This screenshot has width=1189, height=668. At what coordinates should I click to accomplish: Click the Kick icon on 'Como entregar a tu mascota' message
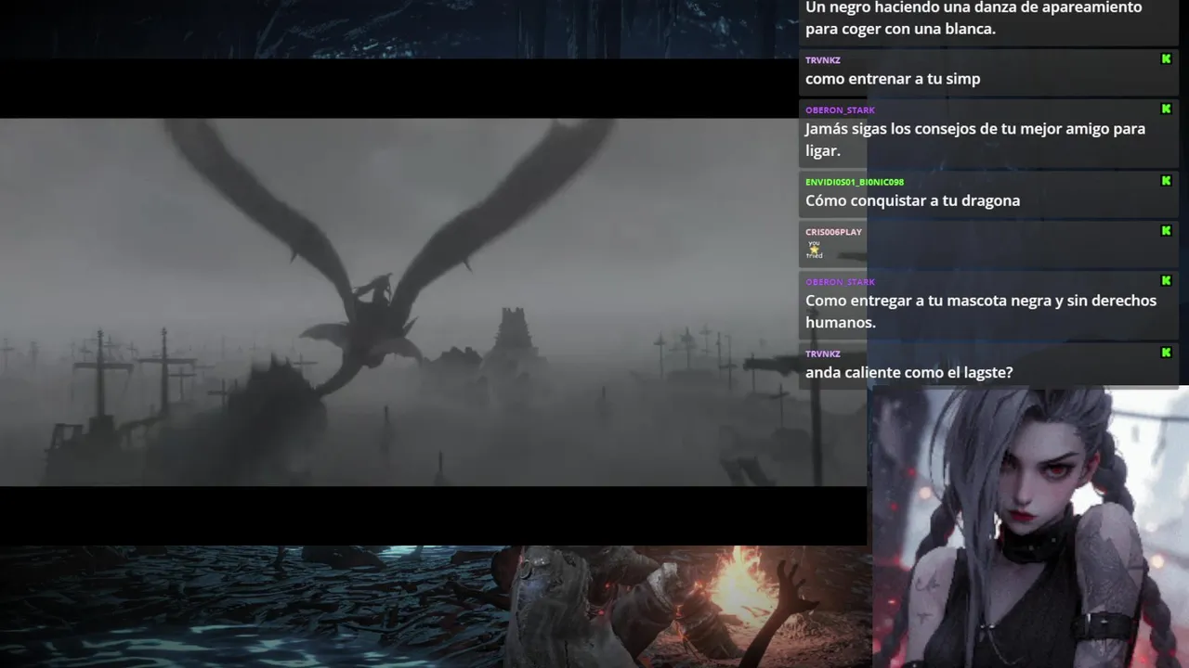tap(1166, 281)
